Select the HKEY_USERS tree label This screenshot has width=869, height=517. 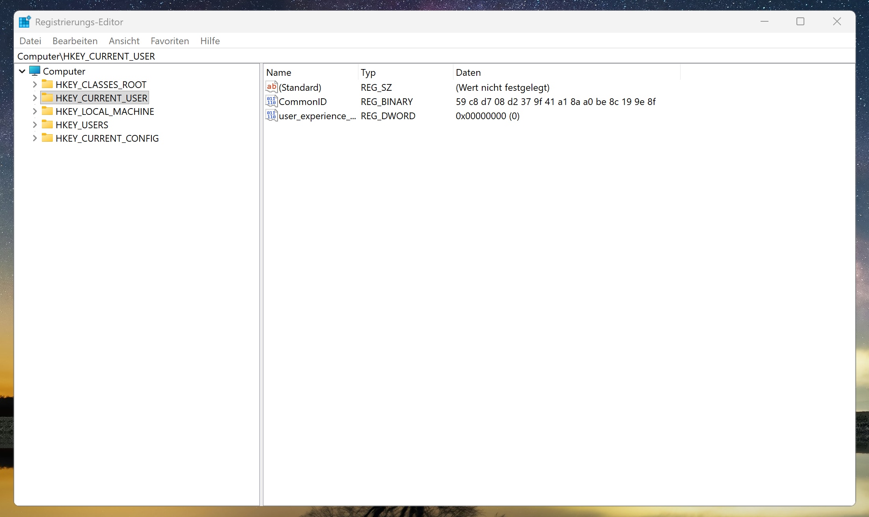[x=82, y=125]
